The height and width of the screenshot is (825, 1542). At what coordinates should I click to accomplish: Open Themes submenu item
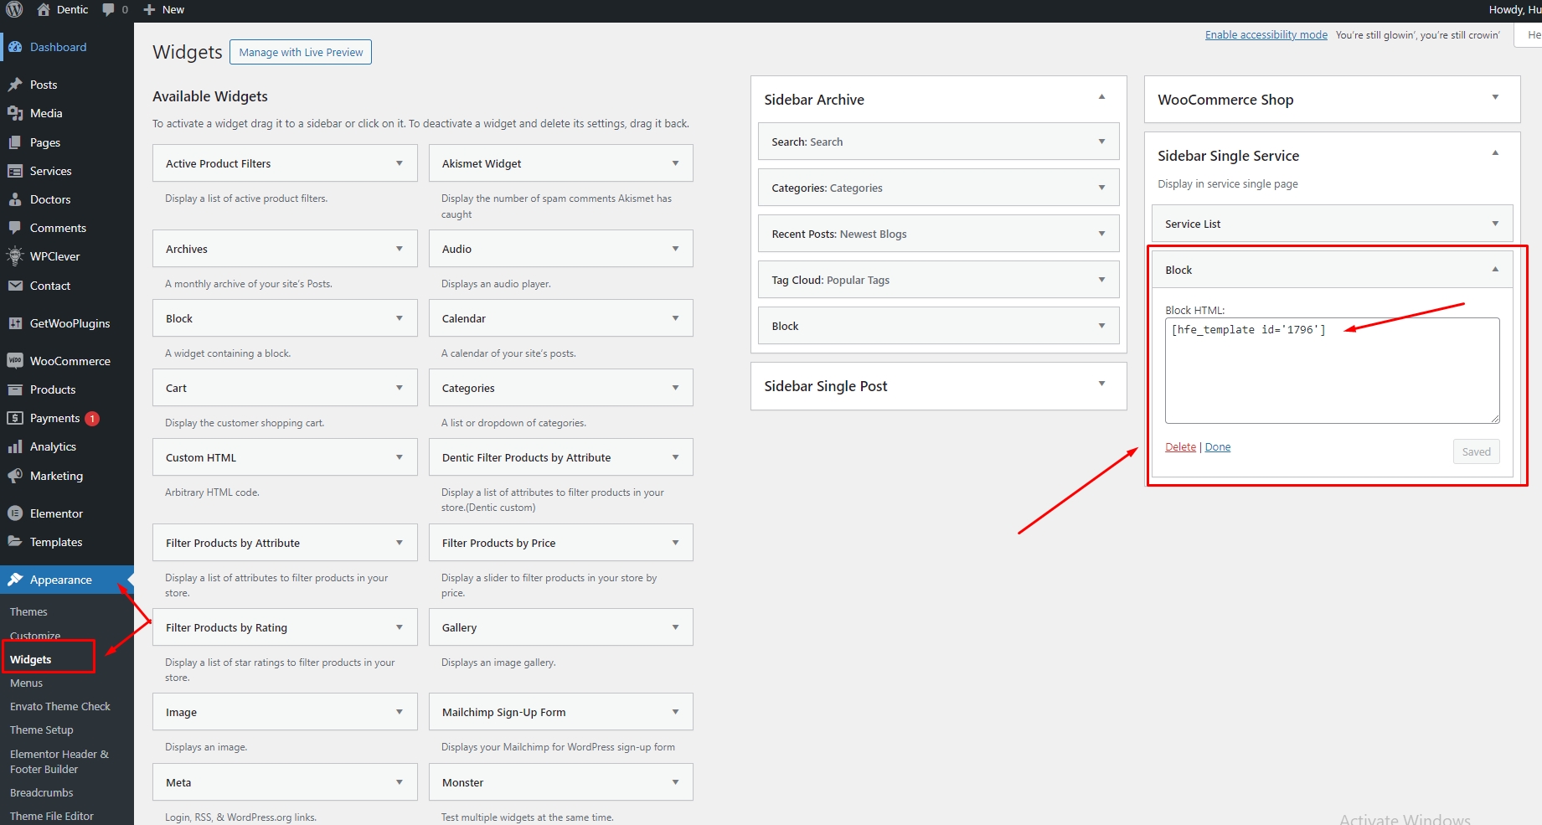(28, 611)
